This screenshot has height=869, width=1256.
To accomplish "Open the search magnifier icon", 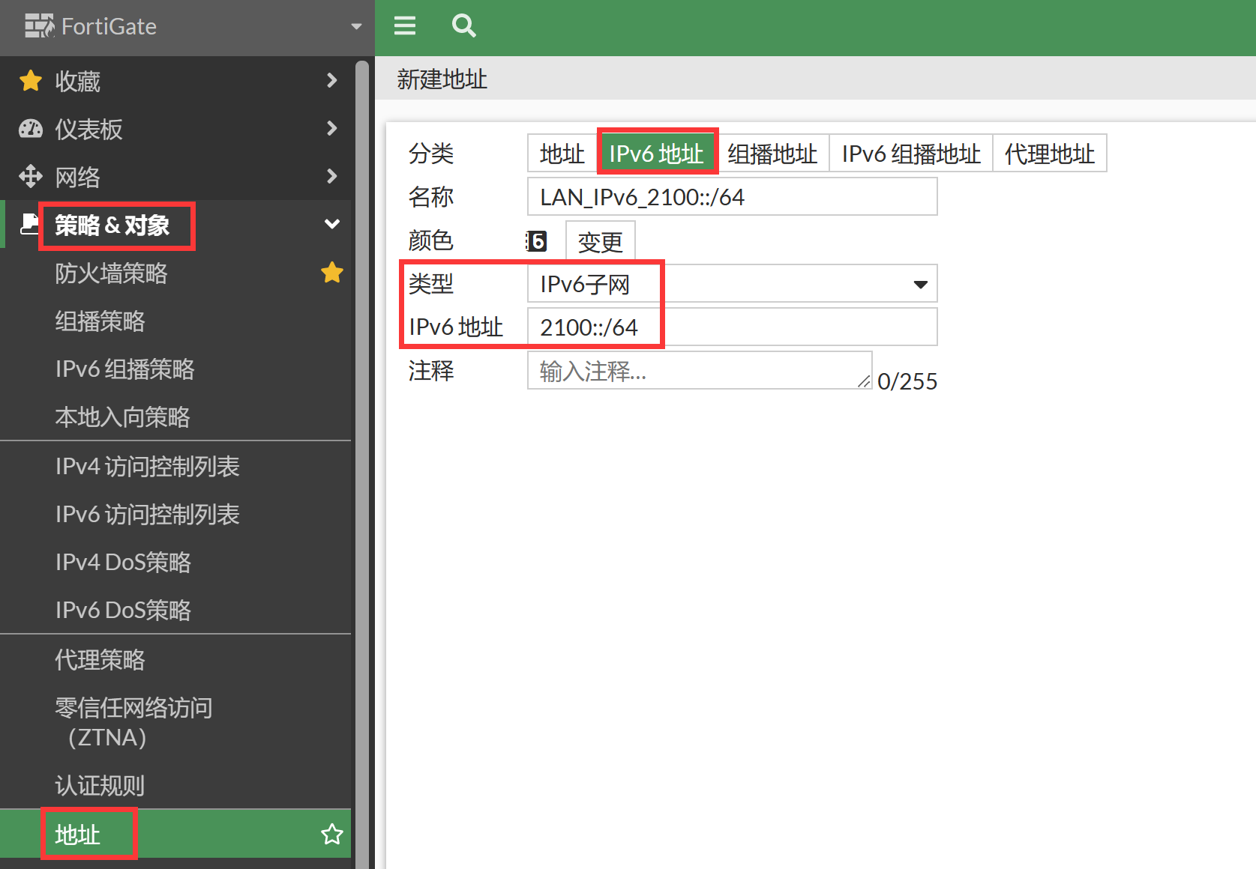I will pyautogui.click(x=463, y=26).
